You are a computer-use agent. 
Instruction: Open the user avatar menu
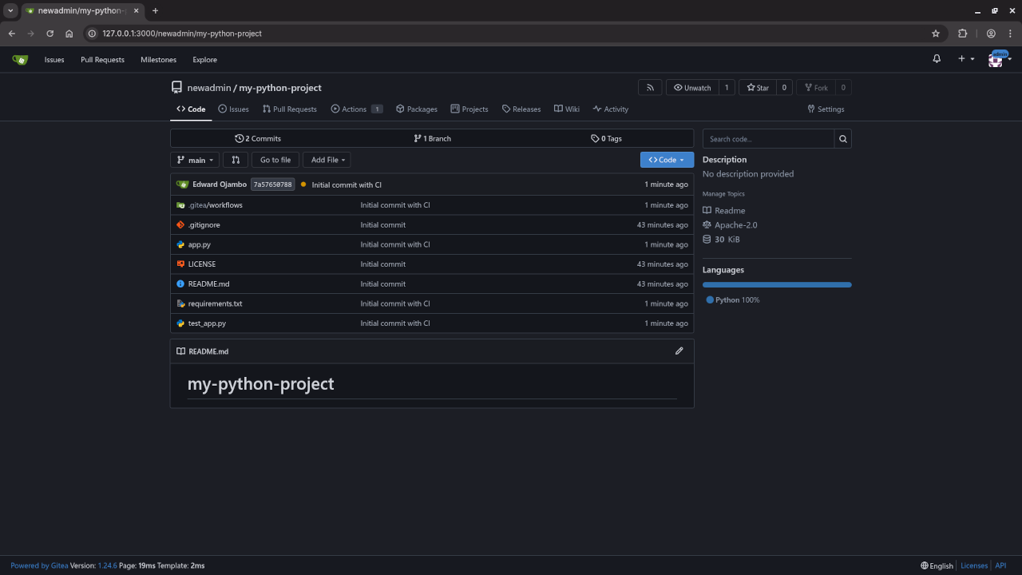(x=1000, y=59)
